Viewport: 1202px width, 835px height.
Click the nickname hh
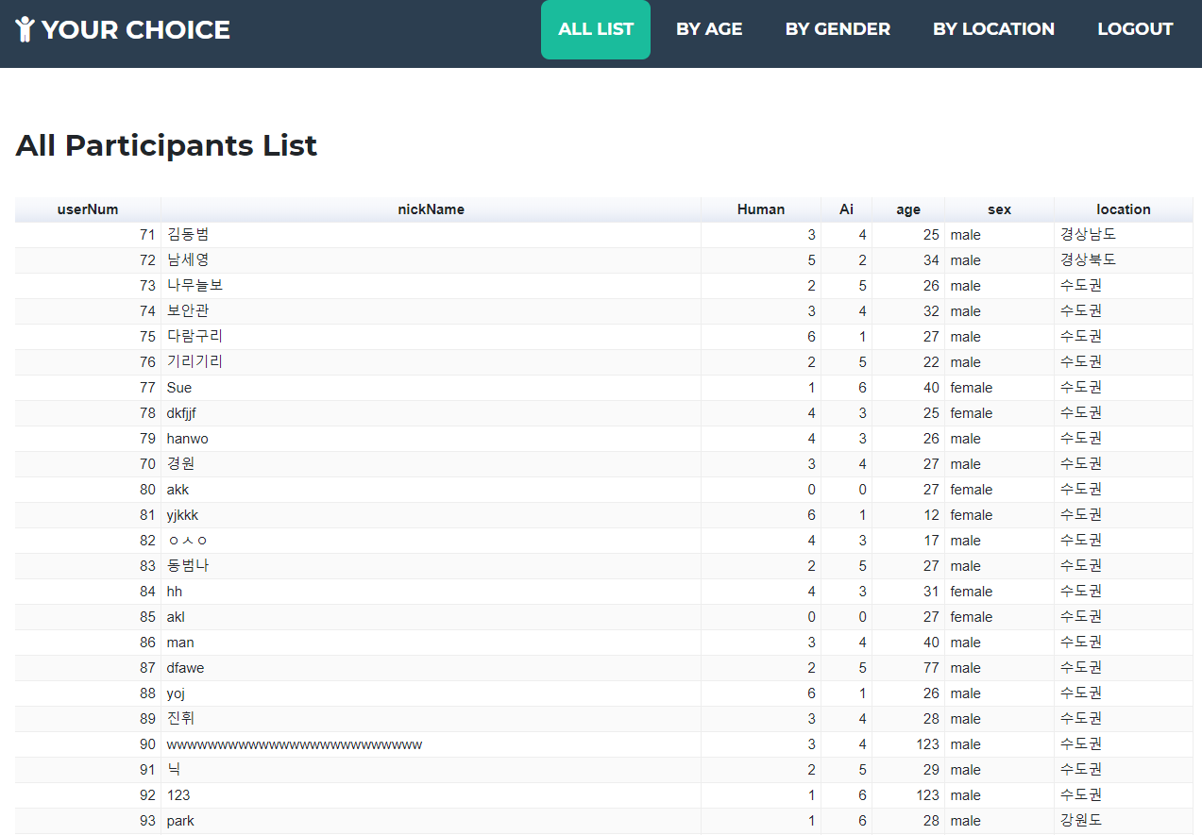pos(175,592)
